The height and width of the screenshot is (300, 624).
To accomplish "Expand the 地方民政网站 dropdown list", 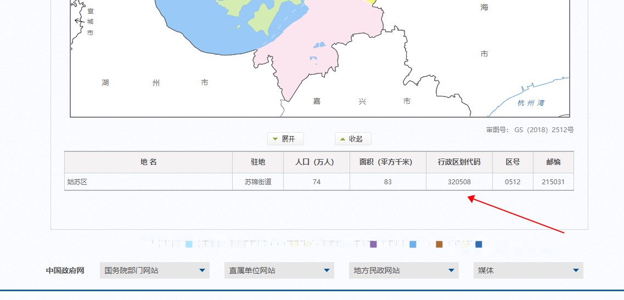I will 404,270.
